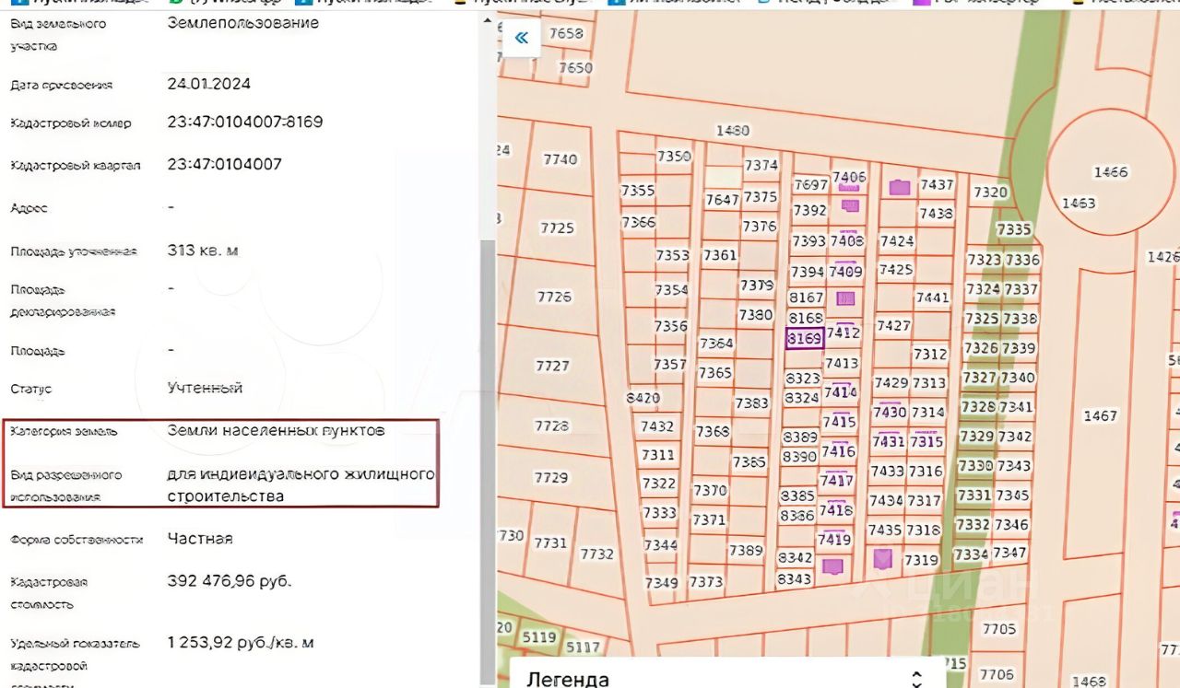Click the value 1 253,92 руб./кв. м

pos(241,642)
